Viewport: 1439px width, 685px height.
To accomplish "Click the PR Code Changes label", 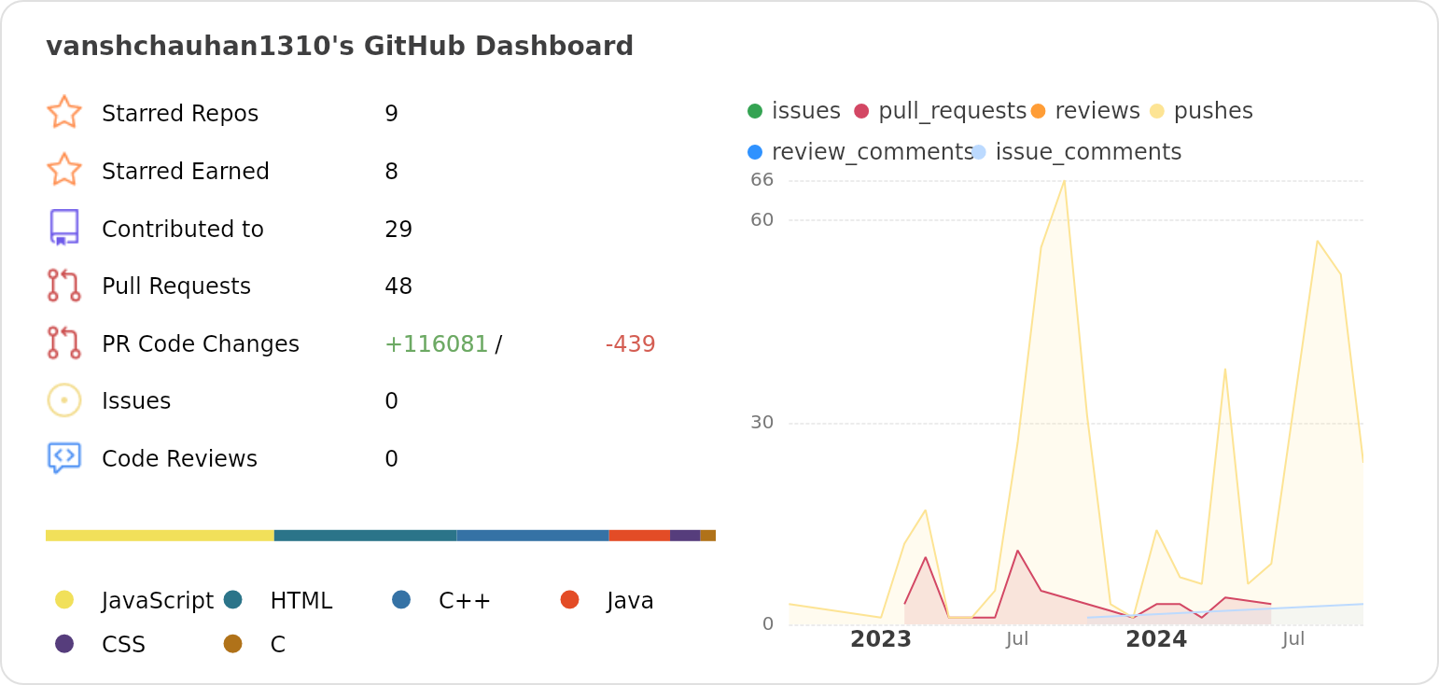I will pyautogui.click(x=201, y=344).
